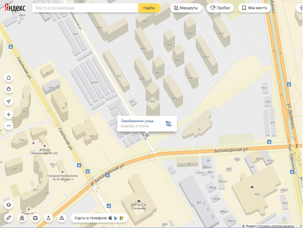Open Мои места bookmarks
The image size is (306, 228).
(254, 8)
